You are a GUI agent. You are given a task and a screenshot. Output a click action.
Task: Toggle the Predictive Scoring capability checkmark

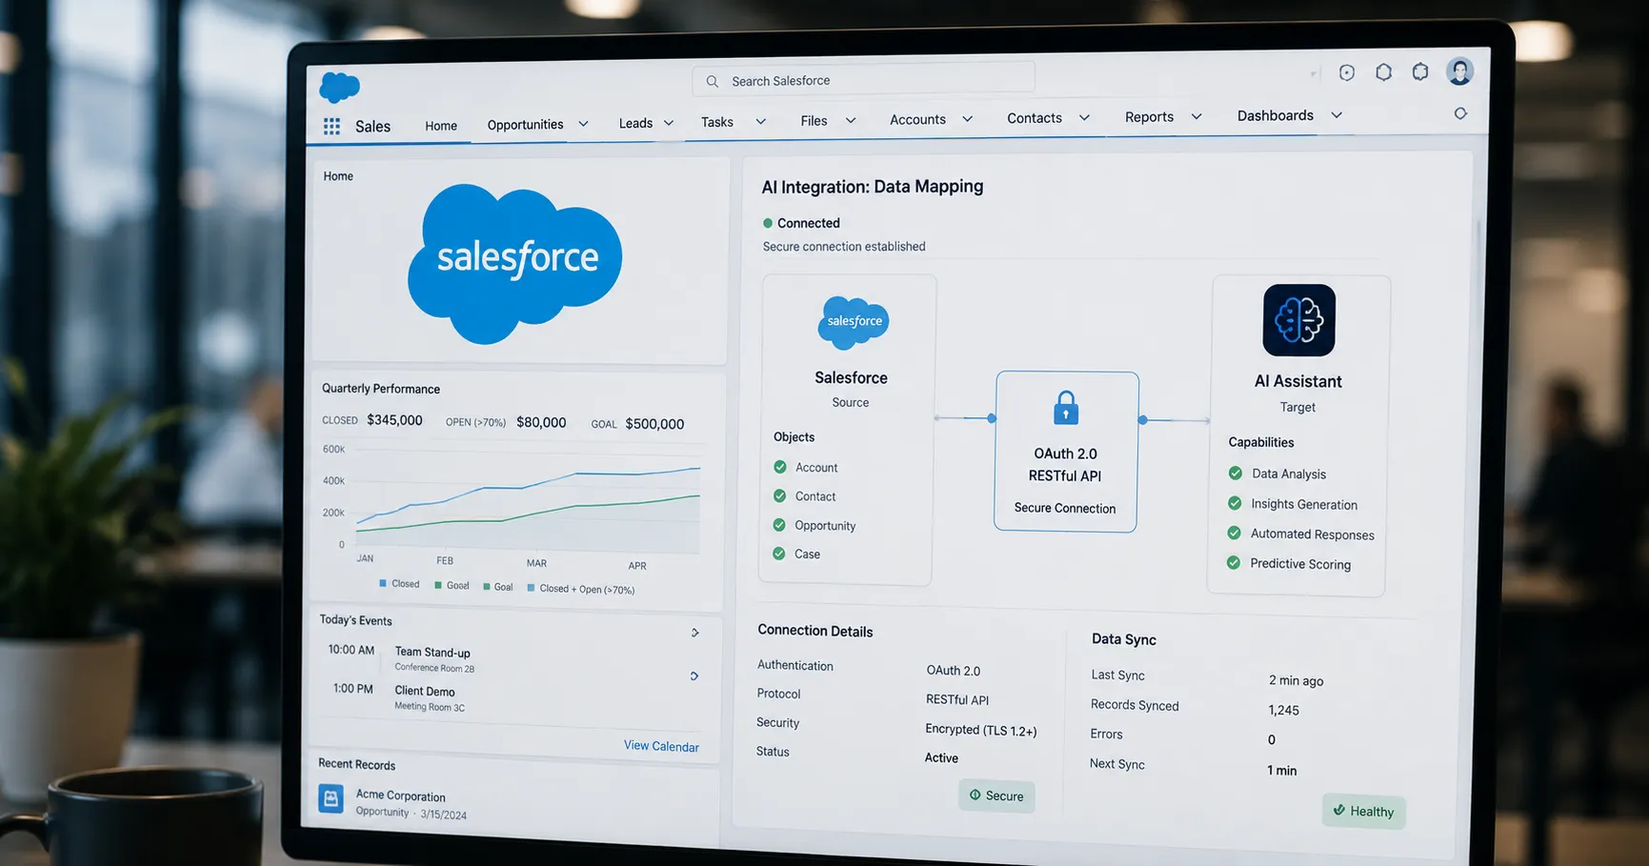tap(1234, 563)
